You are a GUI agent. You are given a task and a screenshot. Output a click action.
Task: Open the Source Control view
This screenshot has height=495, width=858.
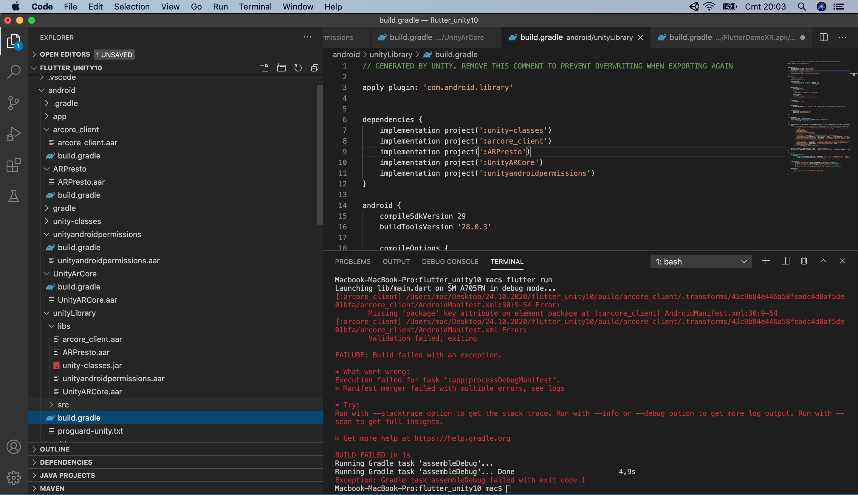click(14, 103)
